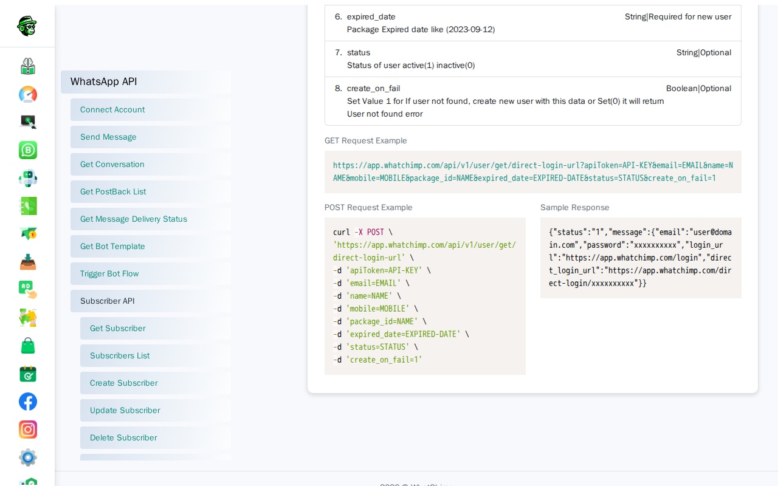
Task: Go to Create Subscriber section
Action: click(156, 383)
